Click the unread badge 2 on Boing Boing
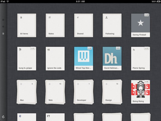This screenshot has width=161, height=121. [146, 81]
